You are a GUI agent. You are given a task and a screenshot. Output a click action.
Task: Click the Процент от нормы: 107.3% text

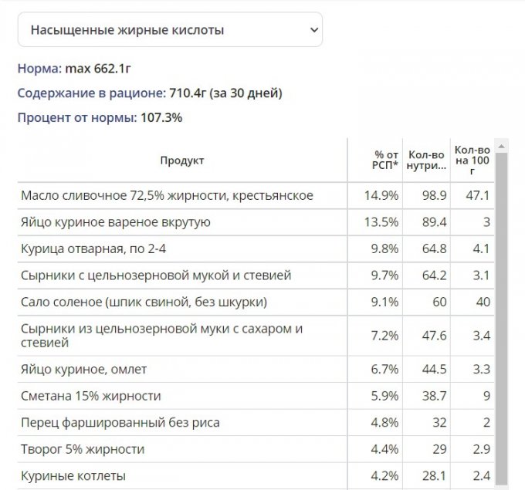tap(100, 118)
